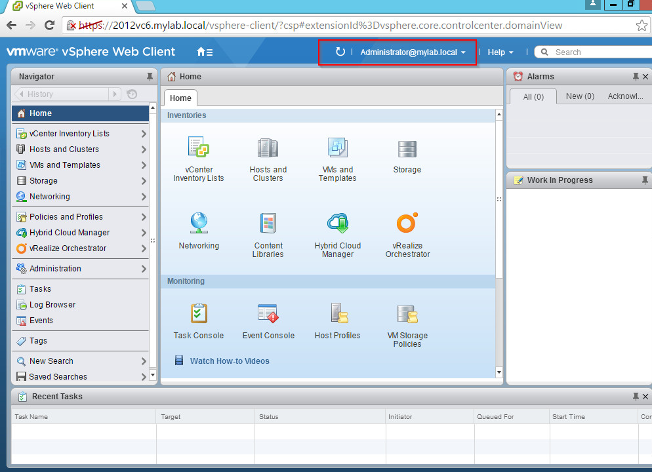Open the Event Console icon
Image resolution: width=652 pixels, height=472 pixels.
tap(268, 313)
